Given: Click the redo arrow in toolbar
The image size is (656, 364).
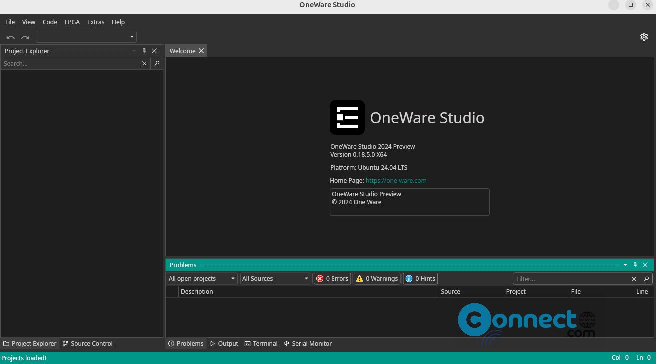Looking at the screenshot, I should 25,37.
